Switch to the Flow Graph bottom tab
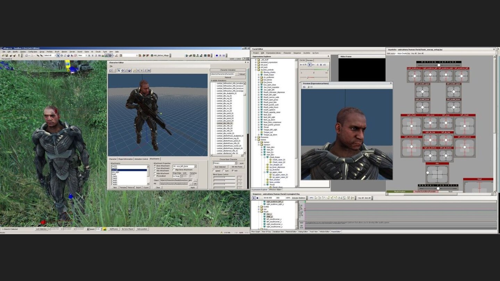The height and width of the screenshot is (281, 500). click(256, 231)
